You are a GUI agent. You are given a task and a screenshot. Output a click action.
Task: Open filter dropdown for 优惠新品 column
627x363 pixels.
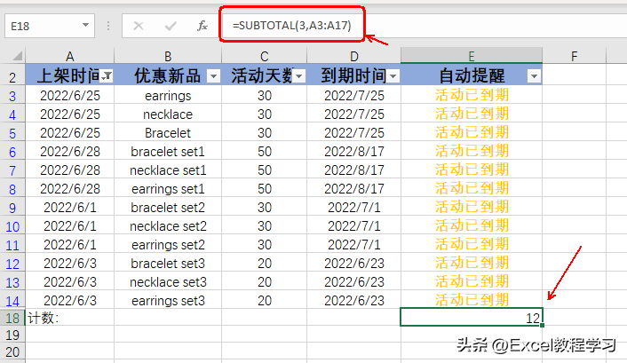pos(213,76)
